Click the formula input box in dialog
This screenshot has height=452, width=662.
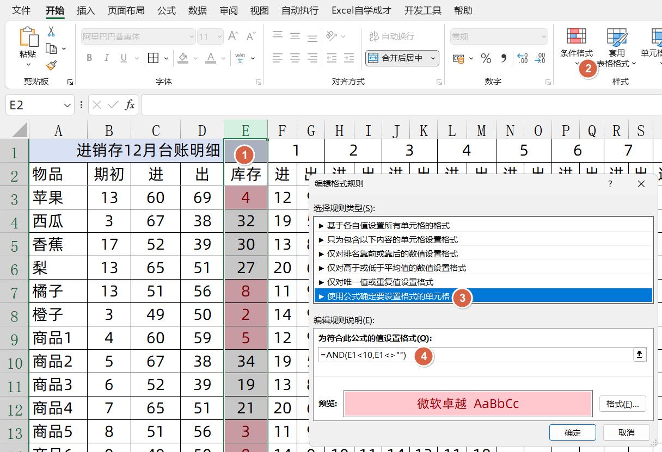coord(475,355)
